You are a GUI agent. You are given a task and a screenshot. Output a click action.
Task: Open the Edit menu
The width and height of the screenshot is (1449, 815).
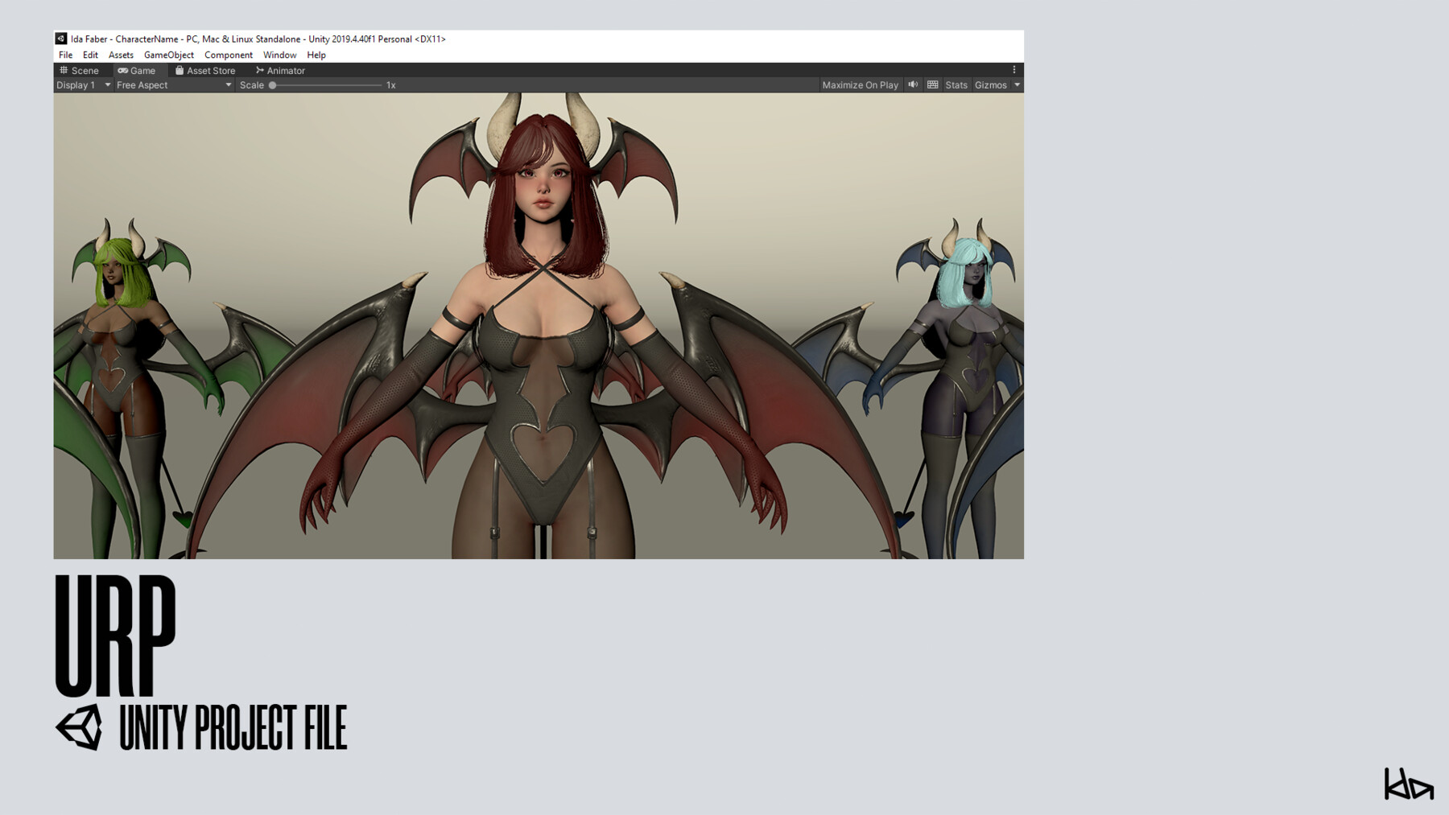[x=90, y=55]
